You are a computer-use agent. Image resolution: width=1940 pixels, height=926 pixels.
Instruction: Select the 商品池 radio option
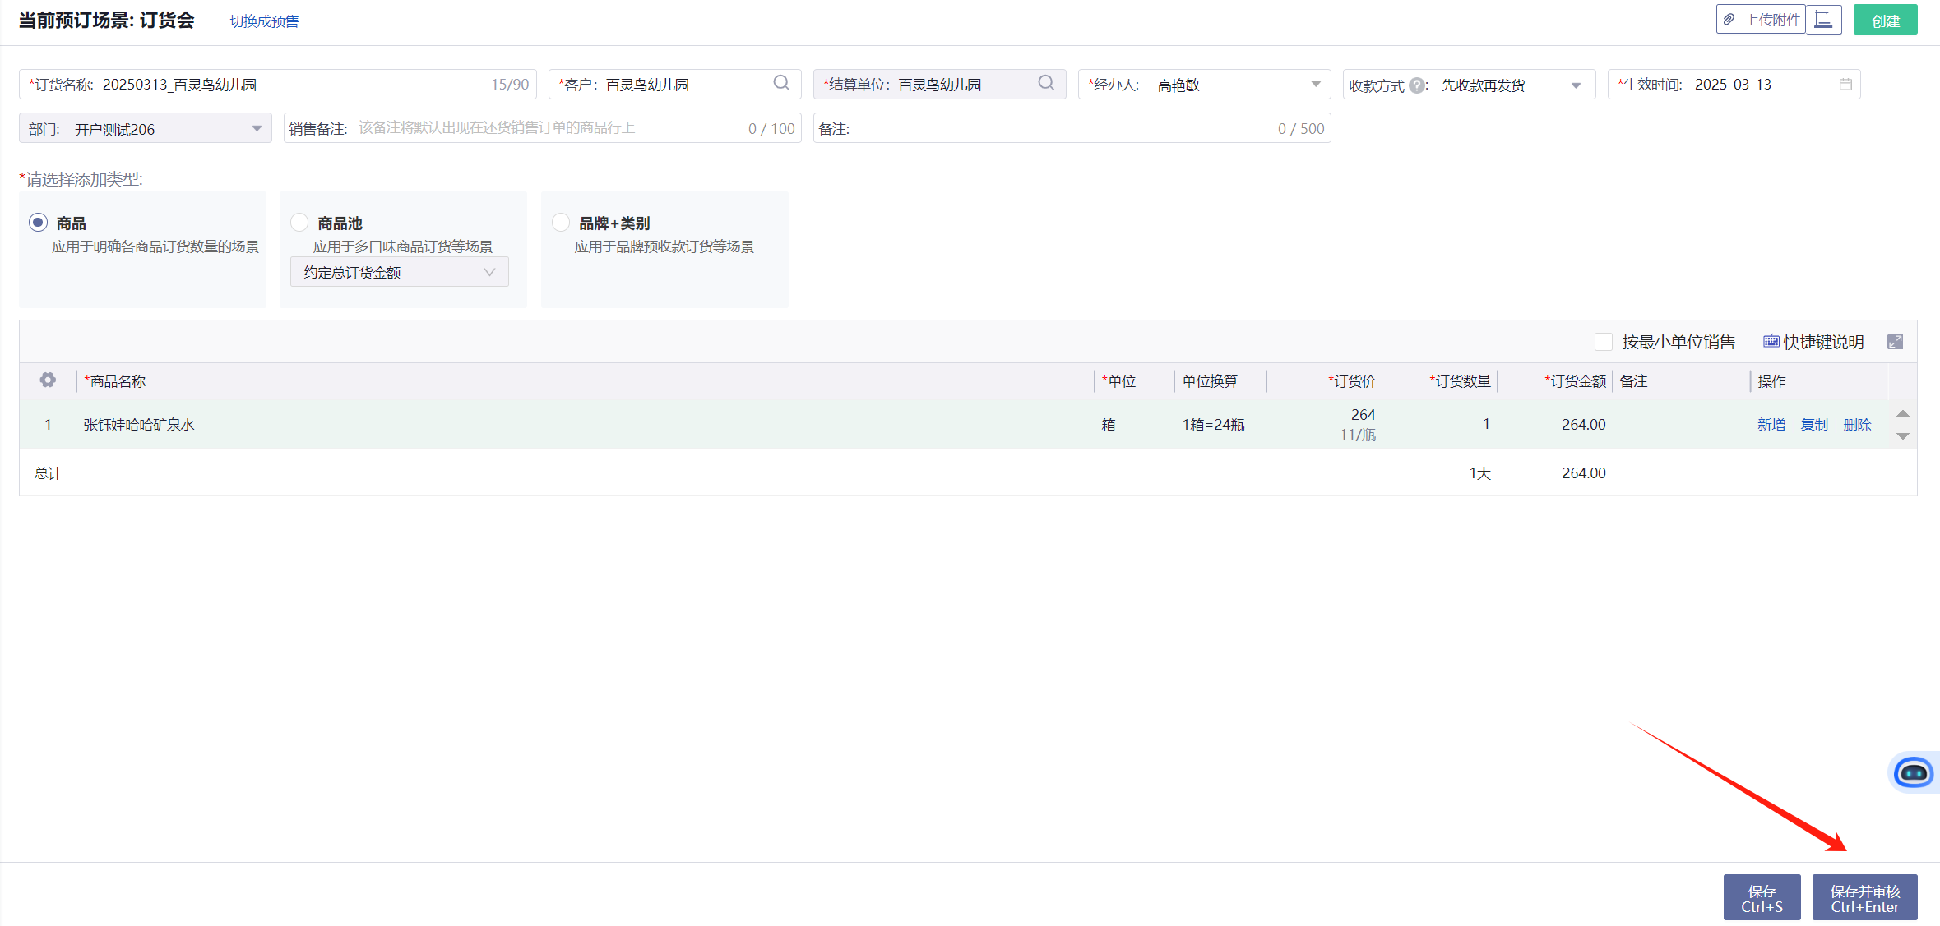300,223
